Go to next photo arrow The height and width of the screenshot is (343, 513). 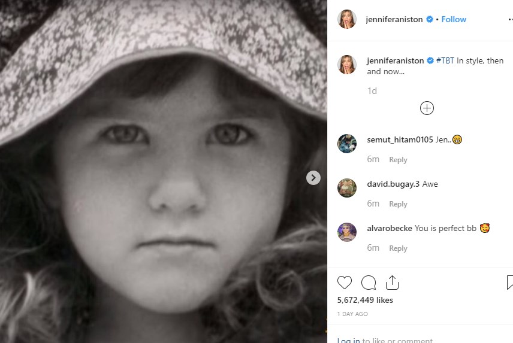click(313, 178)
